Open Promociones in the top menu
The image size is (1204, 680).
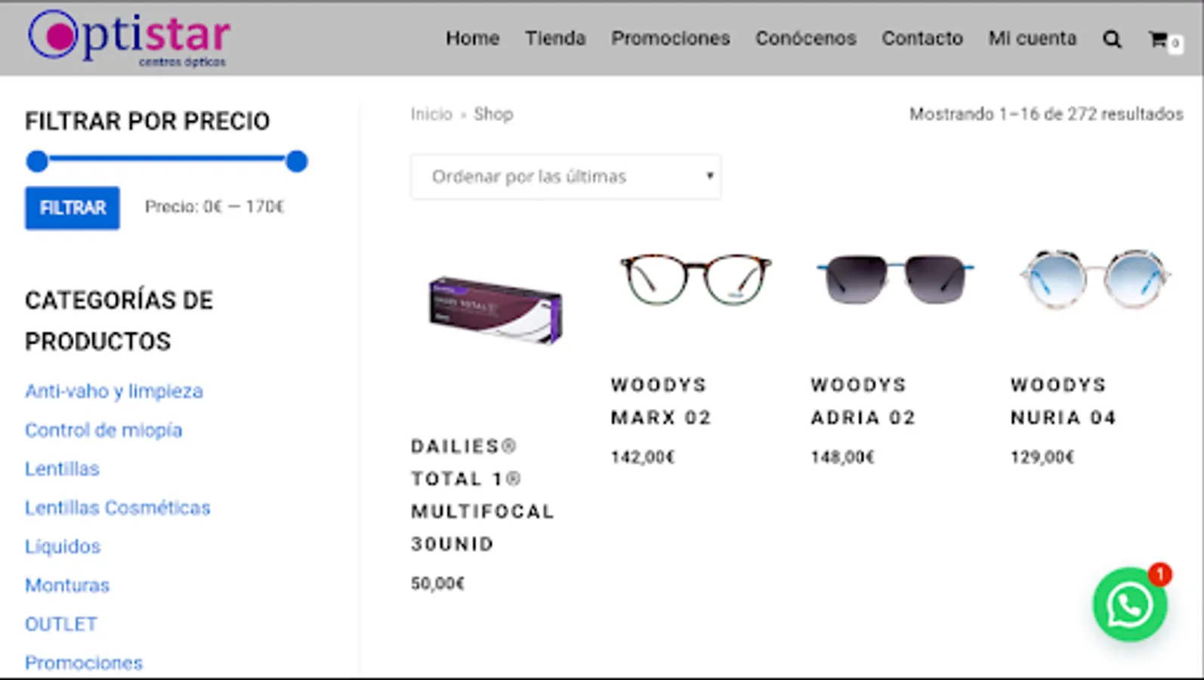coord(670,39)
